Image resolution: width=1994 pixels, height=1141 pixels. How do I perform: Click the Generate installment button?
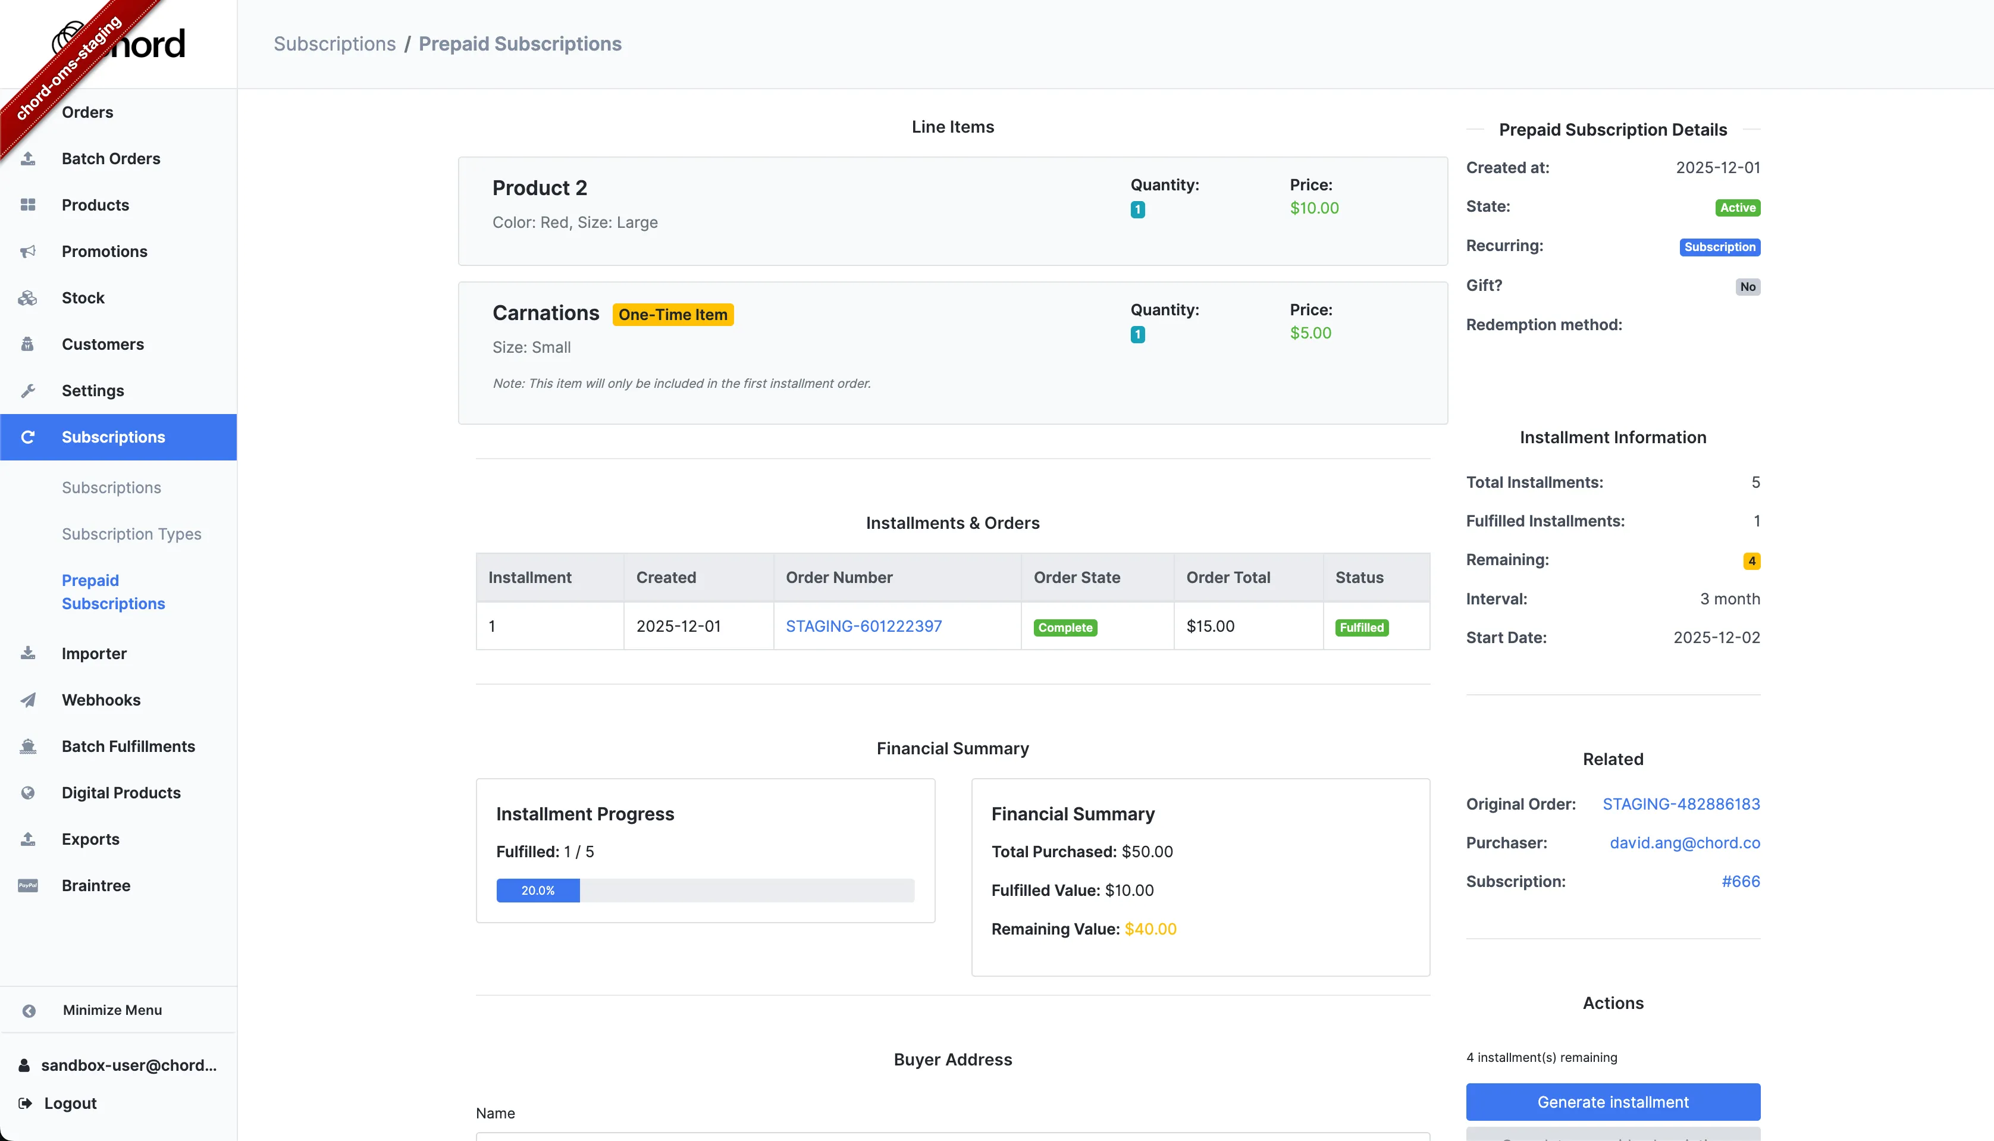[1613, 1102]
